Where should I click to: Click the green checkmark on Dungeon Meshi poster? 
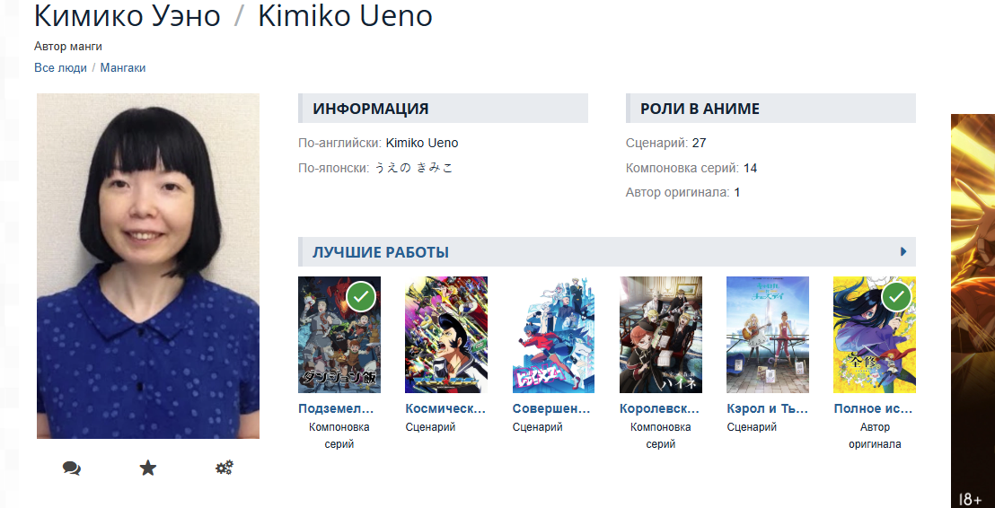click(361, 296)
